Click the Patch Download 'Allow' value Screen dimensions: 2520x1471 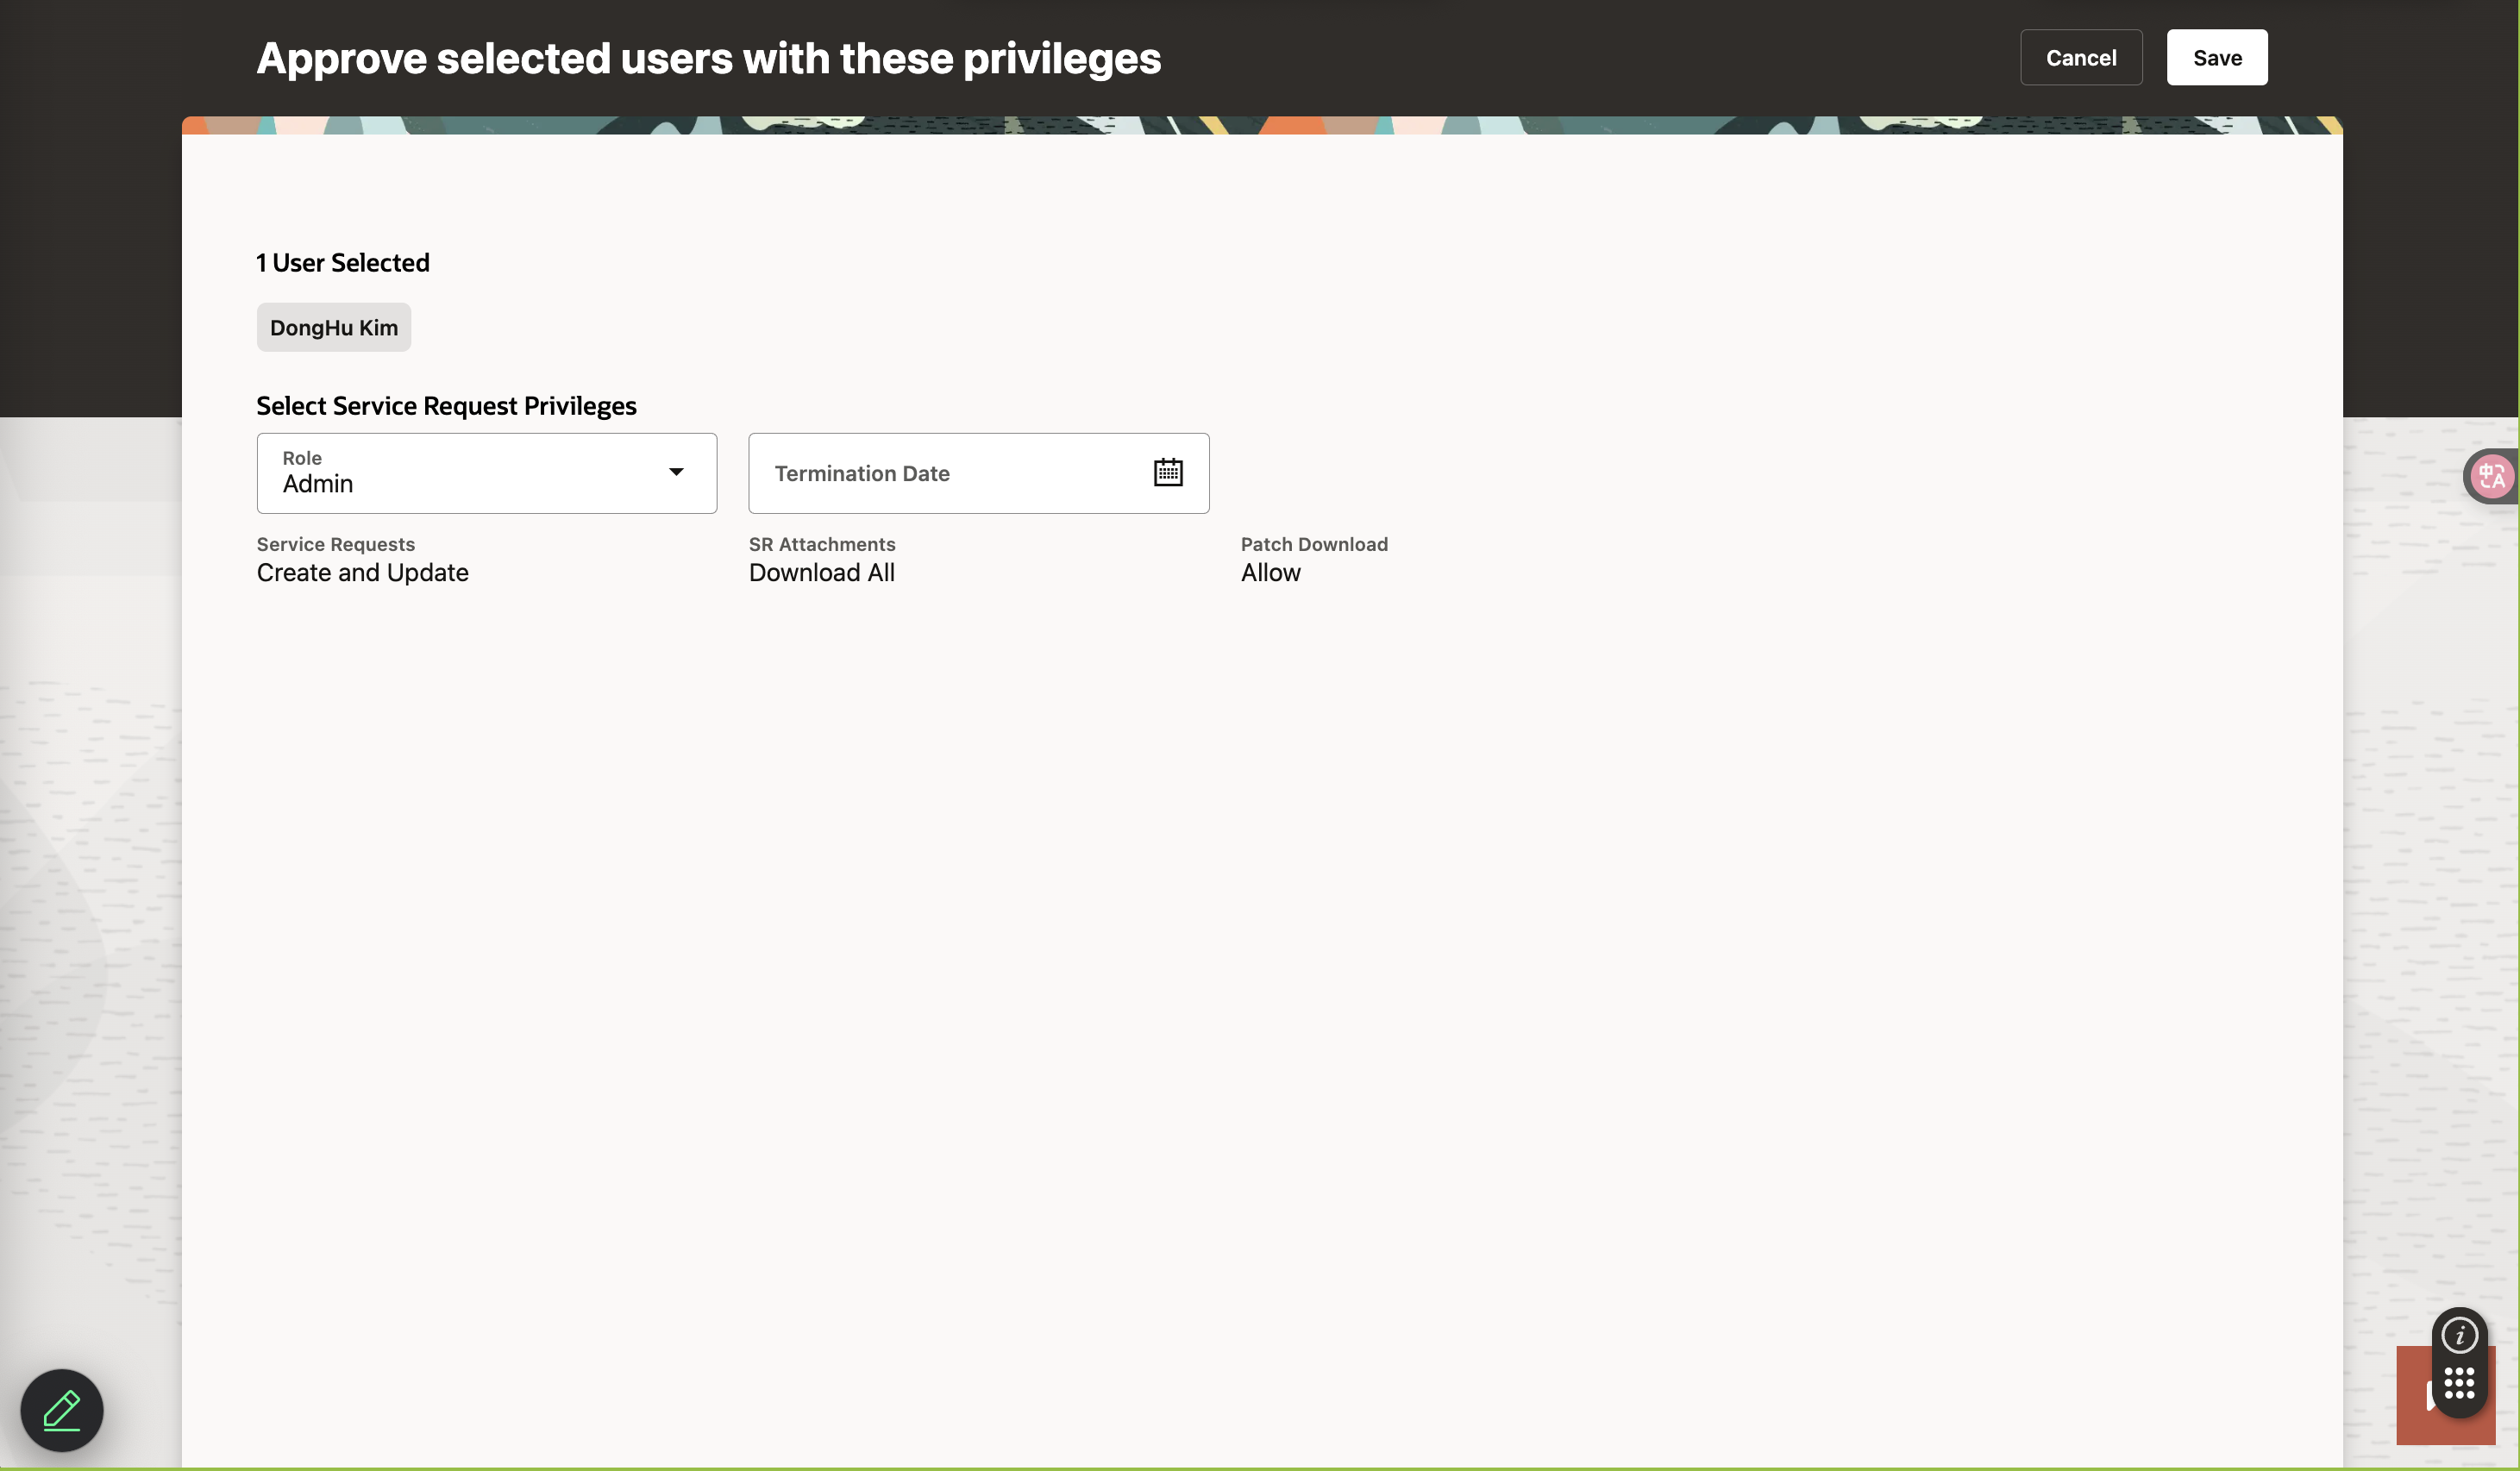tap(1270, 572)
